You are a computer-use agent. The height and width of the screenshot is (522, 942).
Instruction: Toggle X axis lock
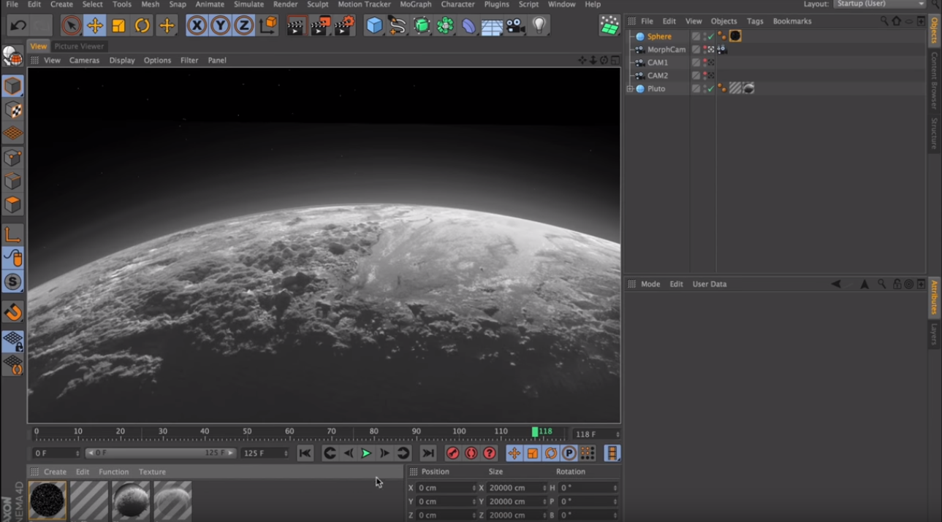click(197, 26)
